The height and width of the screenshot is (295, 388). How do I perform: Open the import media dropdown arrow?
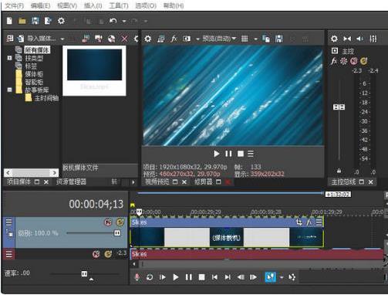62,39
